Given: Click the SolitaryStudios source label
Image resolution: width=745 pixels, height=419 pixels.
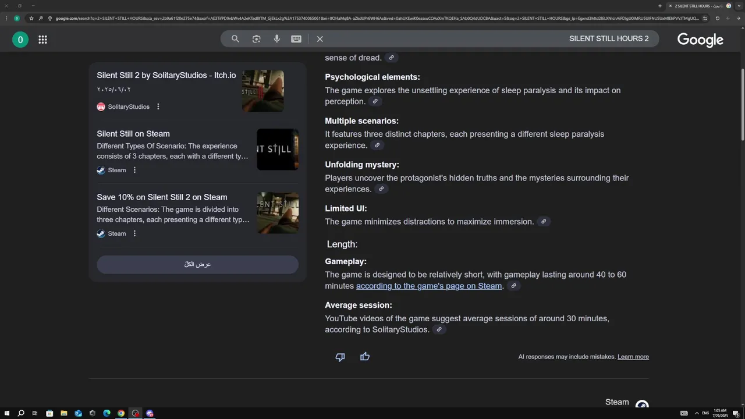Looking at the screenshot, I should pos(129,107).
